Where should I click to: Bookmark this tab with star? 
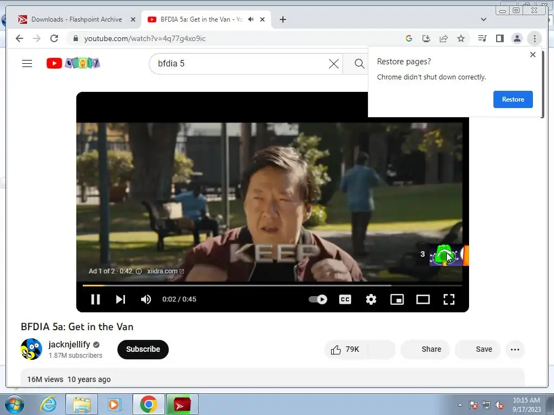(461, 38)
